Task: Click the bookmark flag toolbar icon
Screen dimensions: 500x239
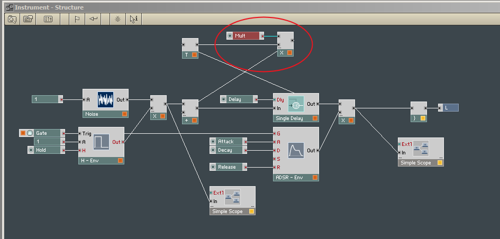Action: pyautogui.click(x=77, y=19)
